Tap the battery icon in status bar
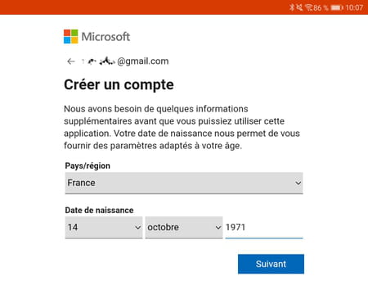368x295 pixels. [337, 7]
